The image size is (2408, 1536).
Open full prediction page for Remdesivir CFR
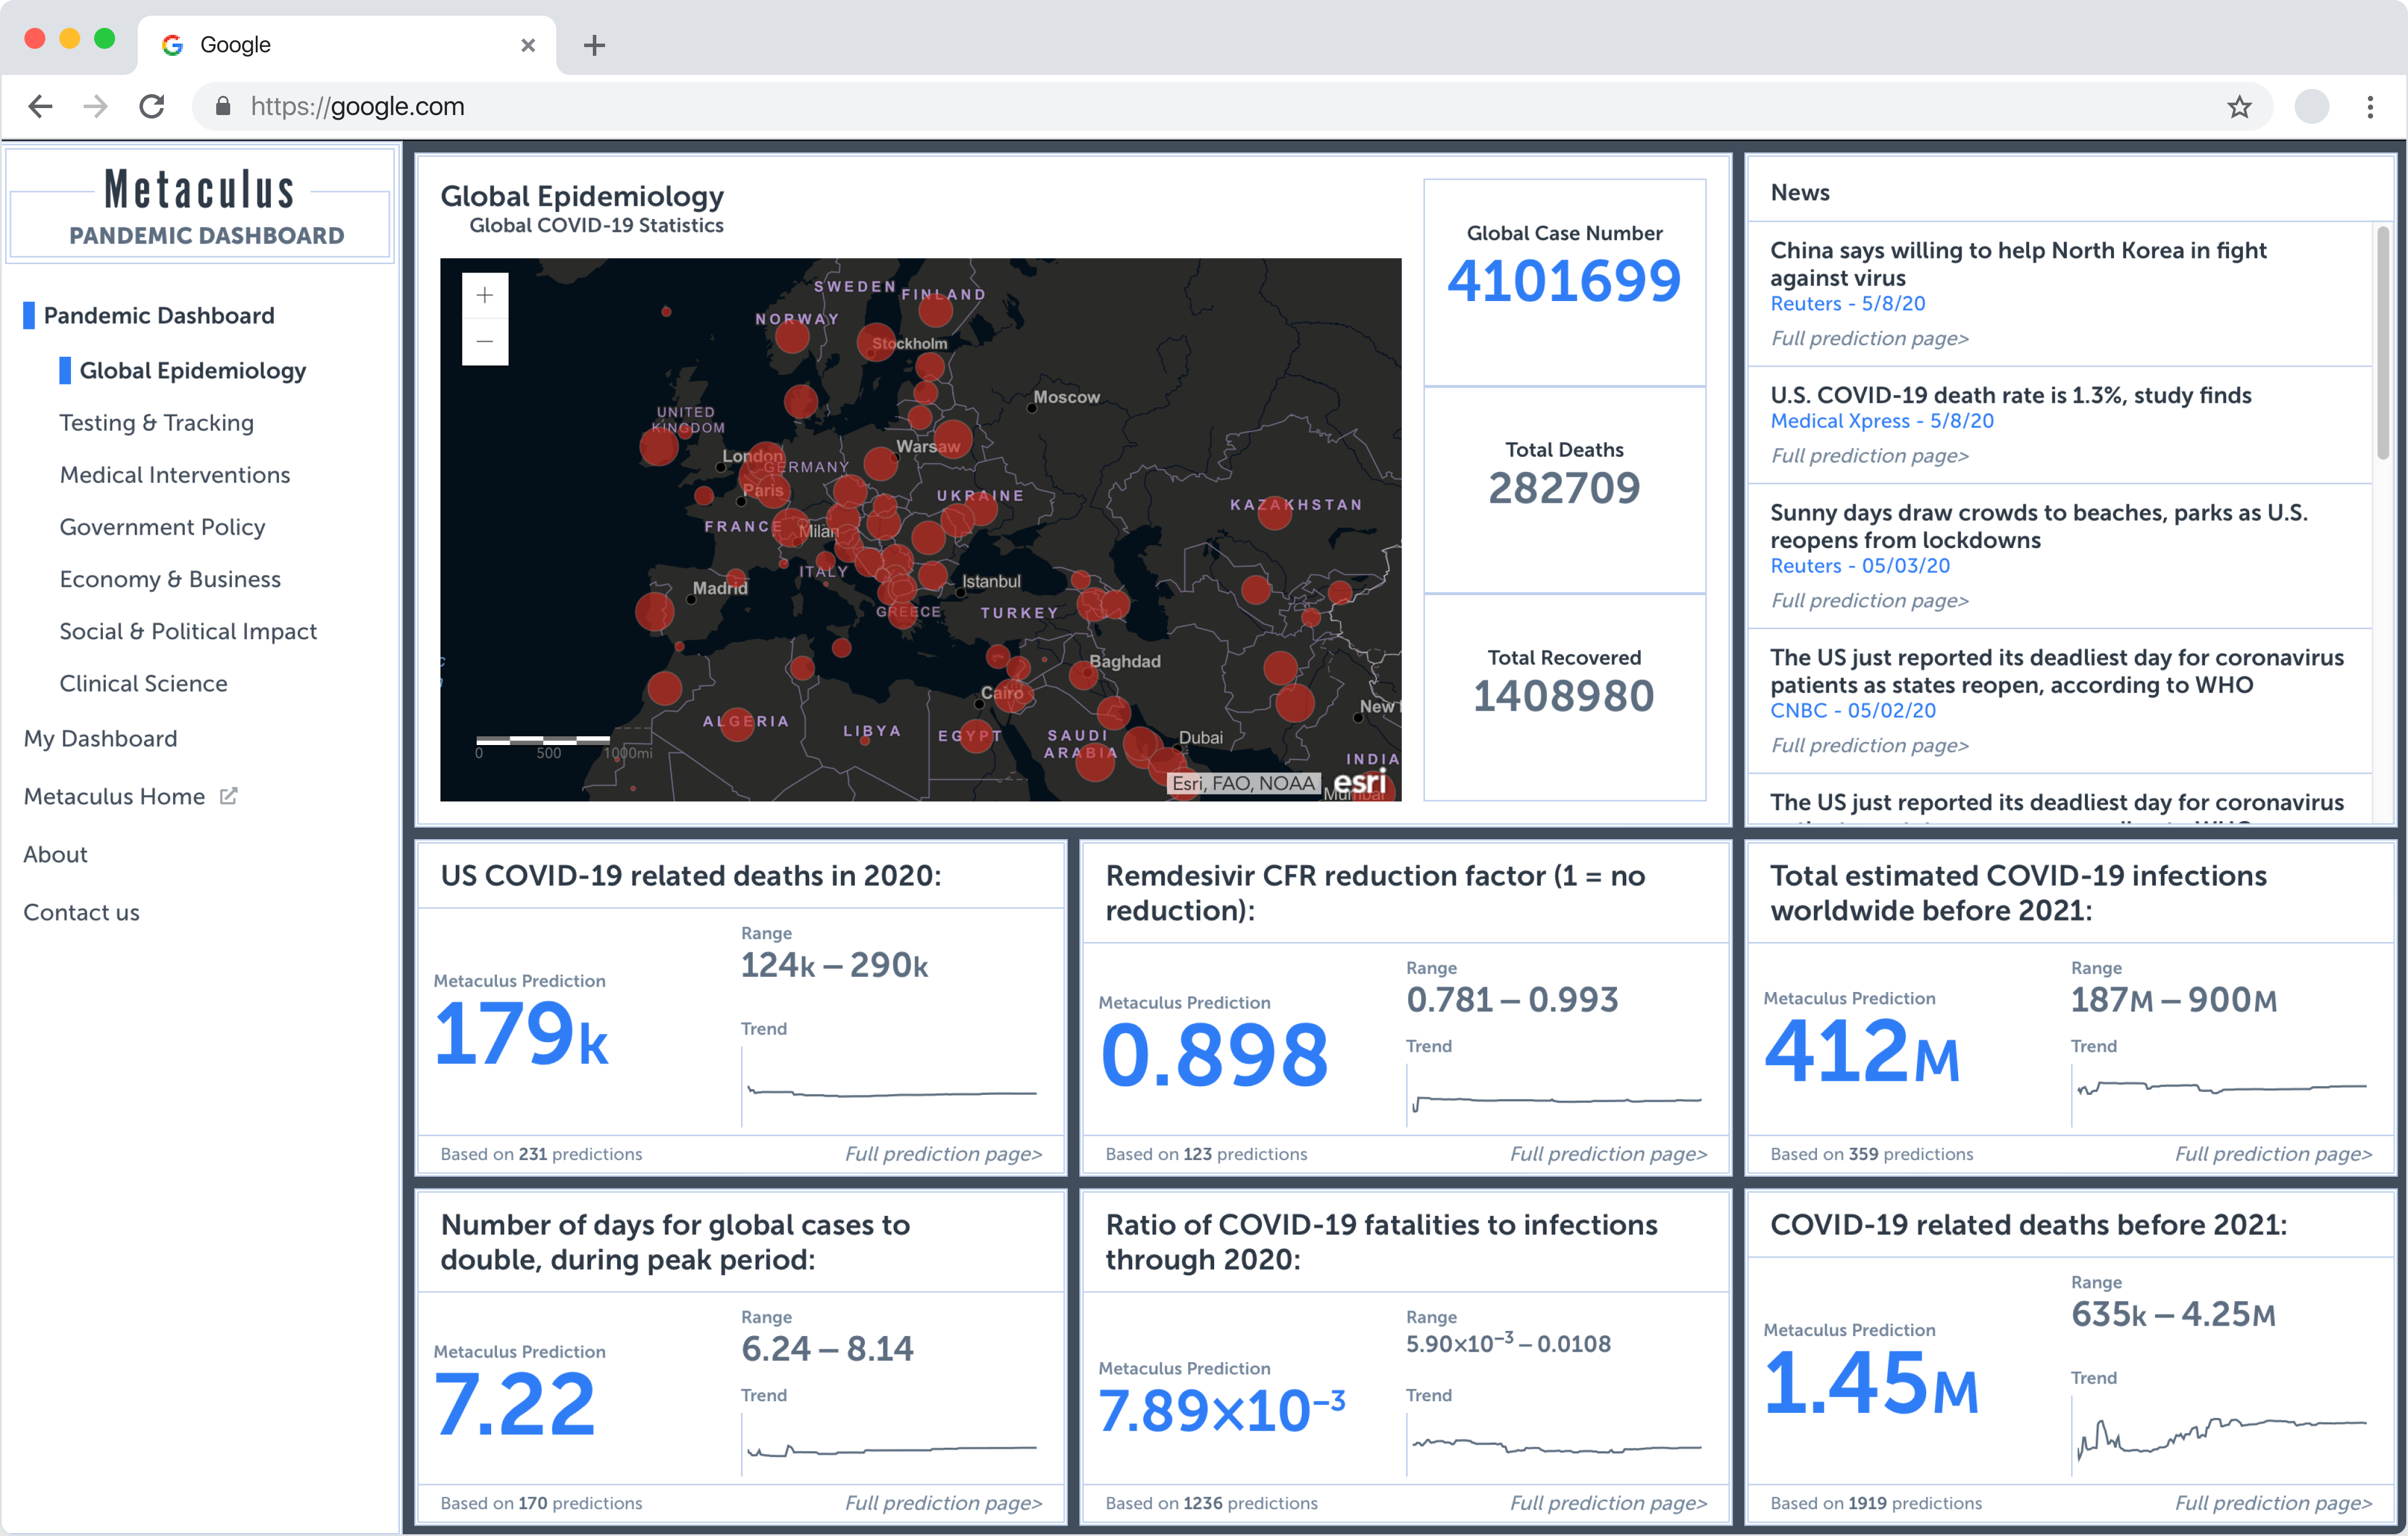coord(1608,1153)
